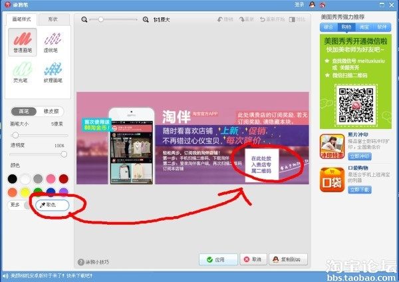Click the 100% opacity value
The height and width of the screenshot is (282, 399).
pos(59,146)
